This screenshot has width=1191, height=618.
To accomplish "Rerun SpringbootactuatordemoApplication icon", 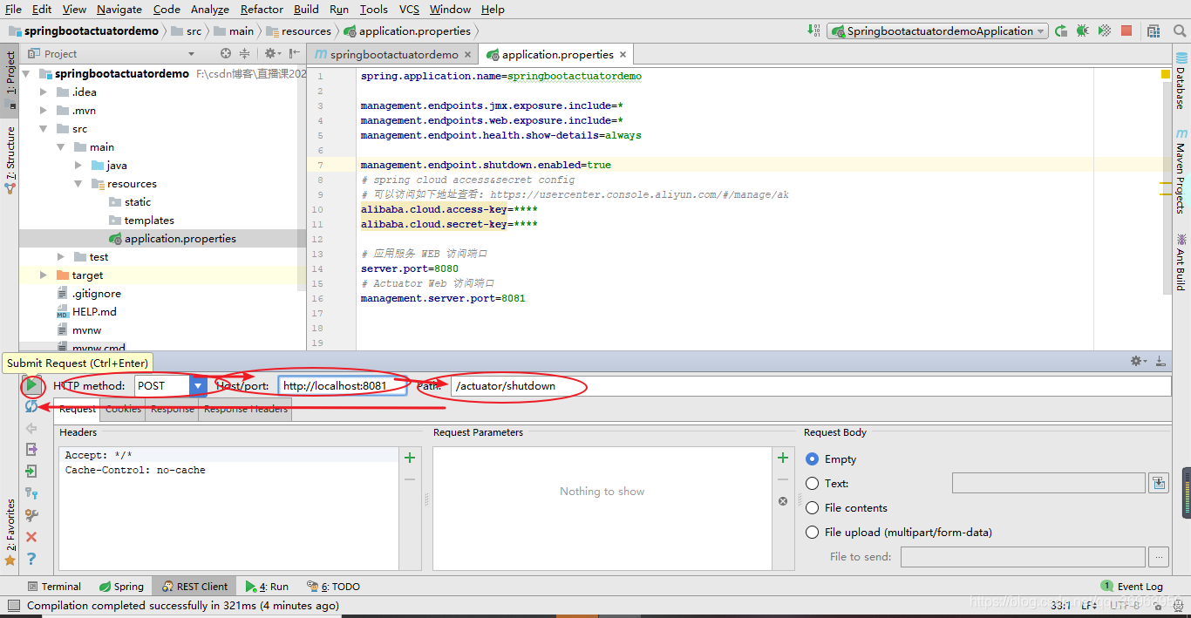I will tap(1061, 31).
